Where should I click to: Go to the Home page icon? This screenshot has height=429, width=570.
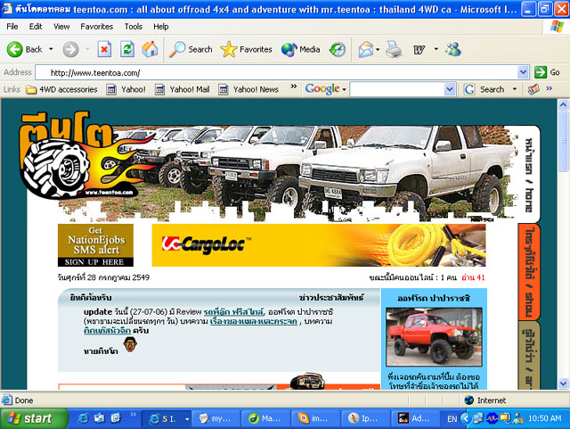pyautogui.click(x=150, y=49)
